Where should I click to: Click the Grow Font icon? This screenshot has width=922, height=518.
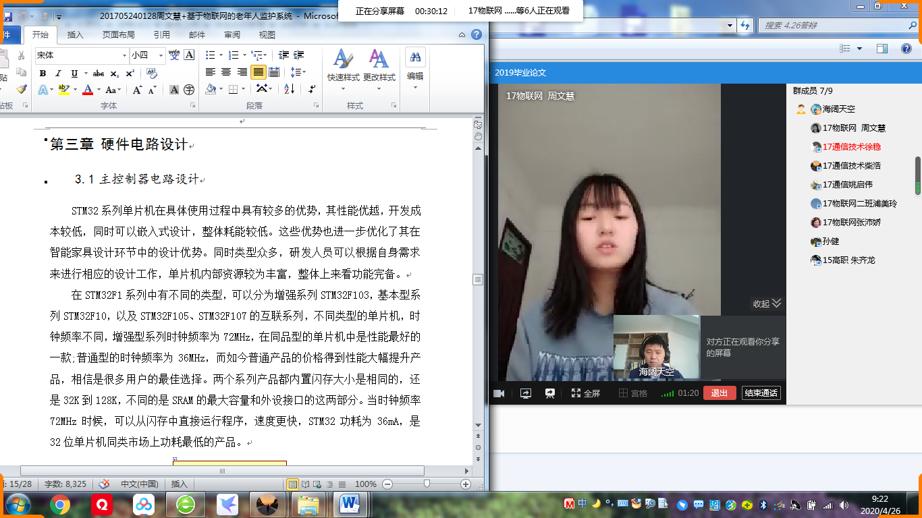pos(137,90)
